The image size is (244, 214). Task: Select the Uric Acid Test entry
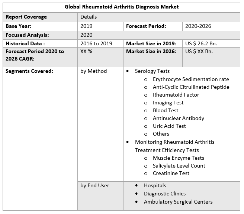[x=169, y=126]
